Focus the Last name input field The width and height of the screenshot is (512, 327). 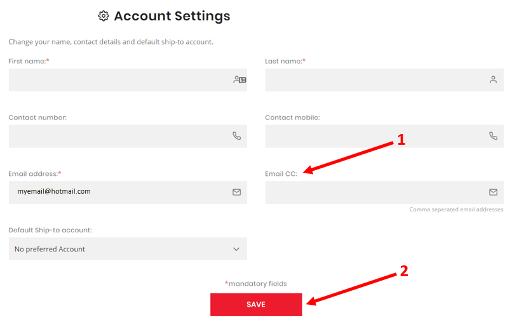(384, 80)
